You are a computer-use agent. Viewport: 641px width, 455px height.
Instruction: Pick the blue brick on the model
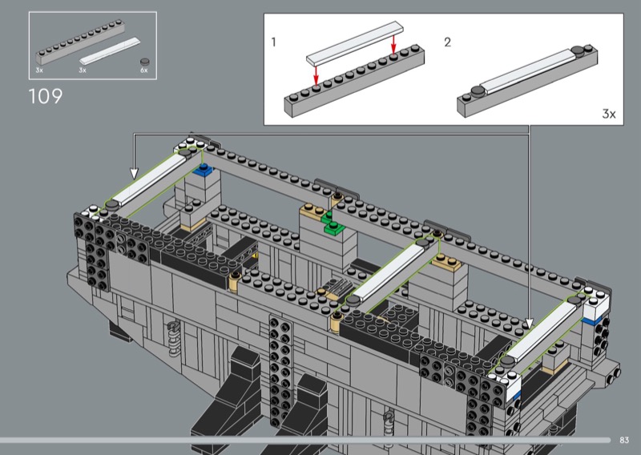click(x=205, y=169)
